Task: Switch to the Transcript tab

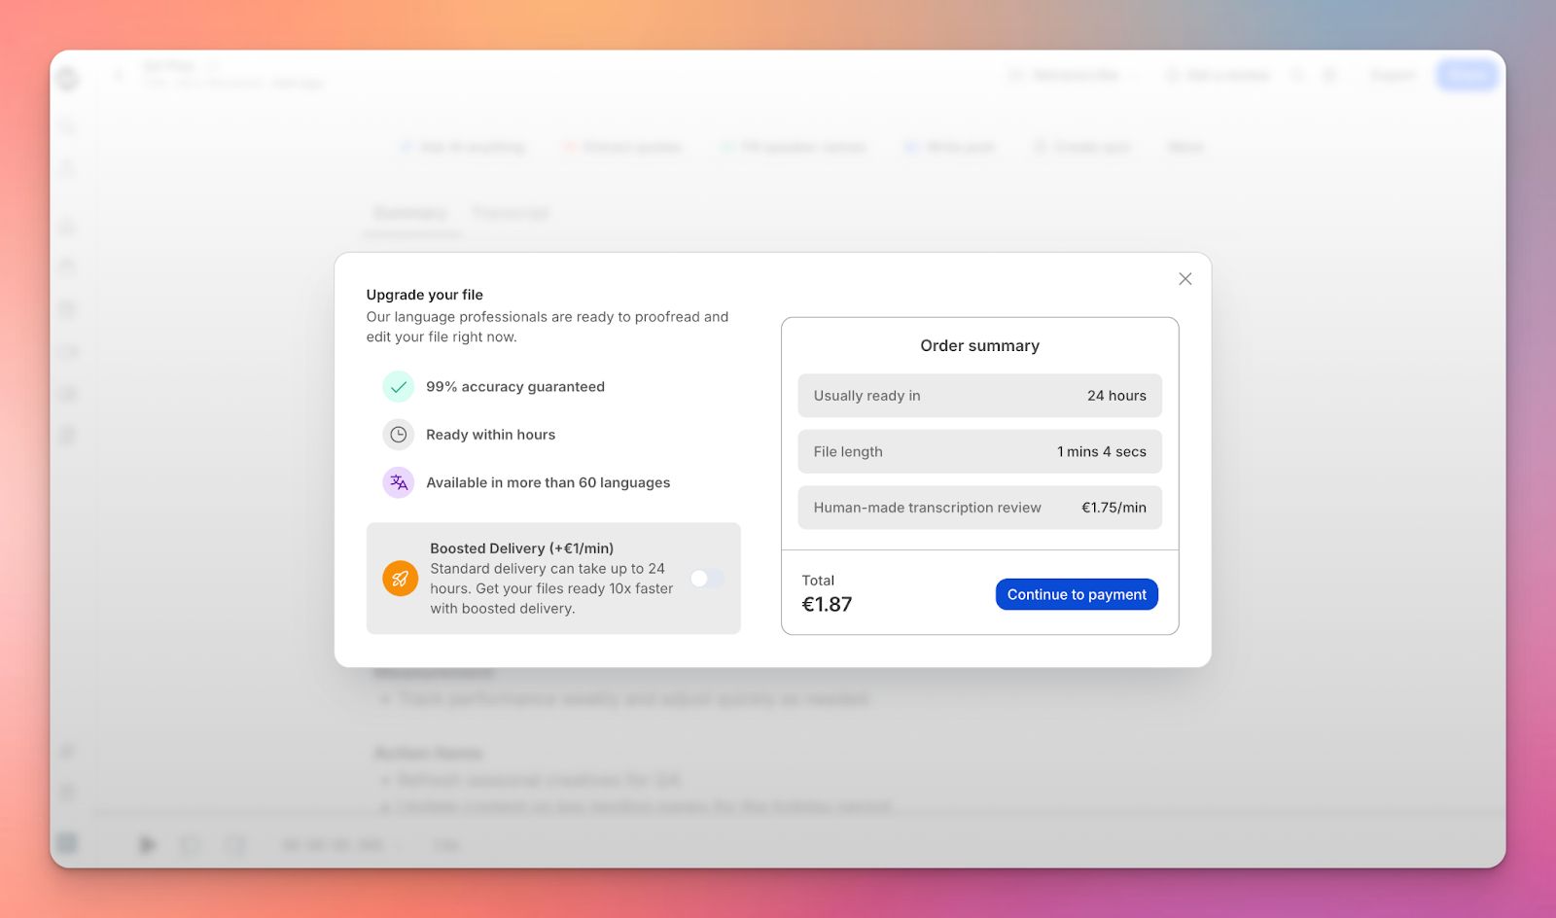Action: coord(511,213)
